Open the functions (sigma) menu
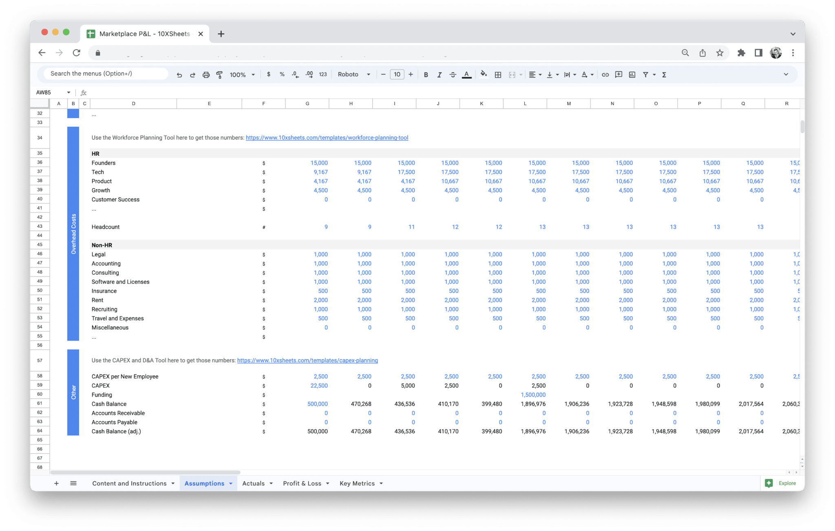The width and height of the screenshot is (835, 531). (664, 75)
